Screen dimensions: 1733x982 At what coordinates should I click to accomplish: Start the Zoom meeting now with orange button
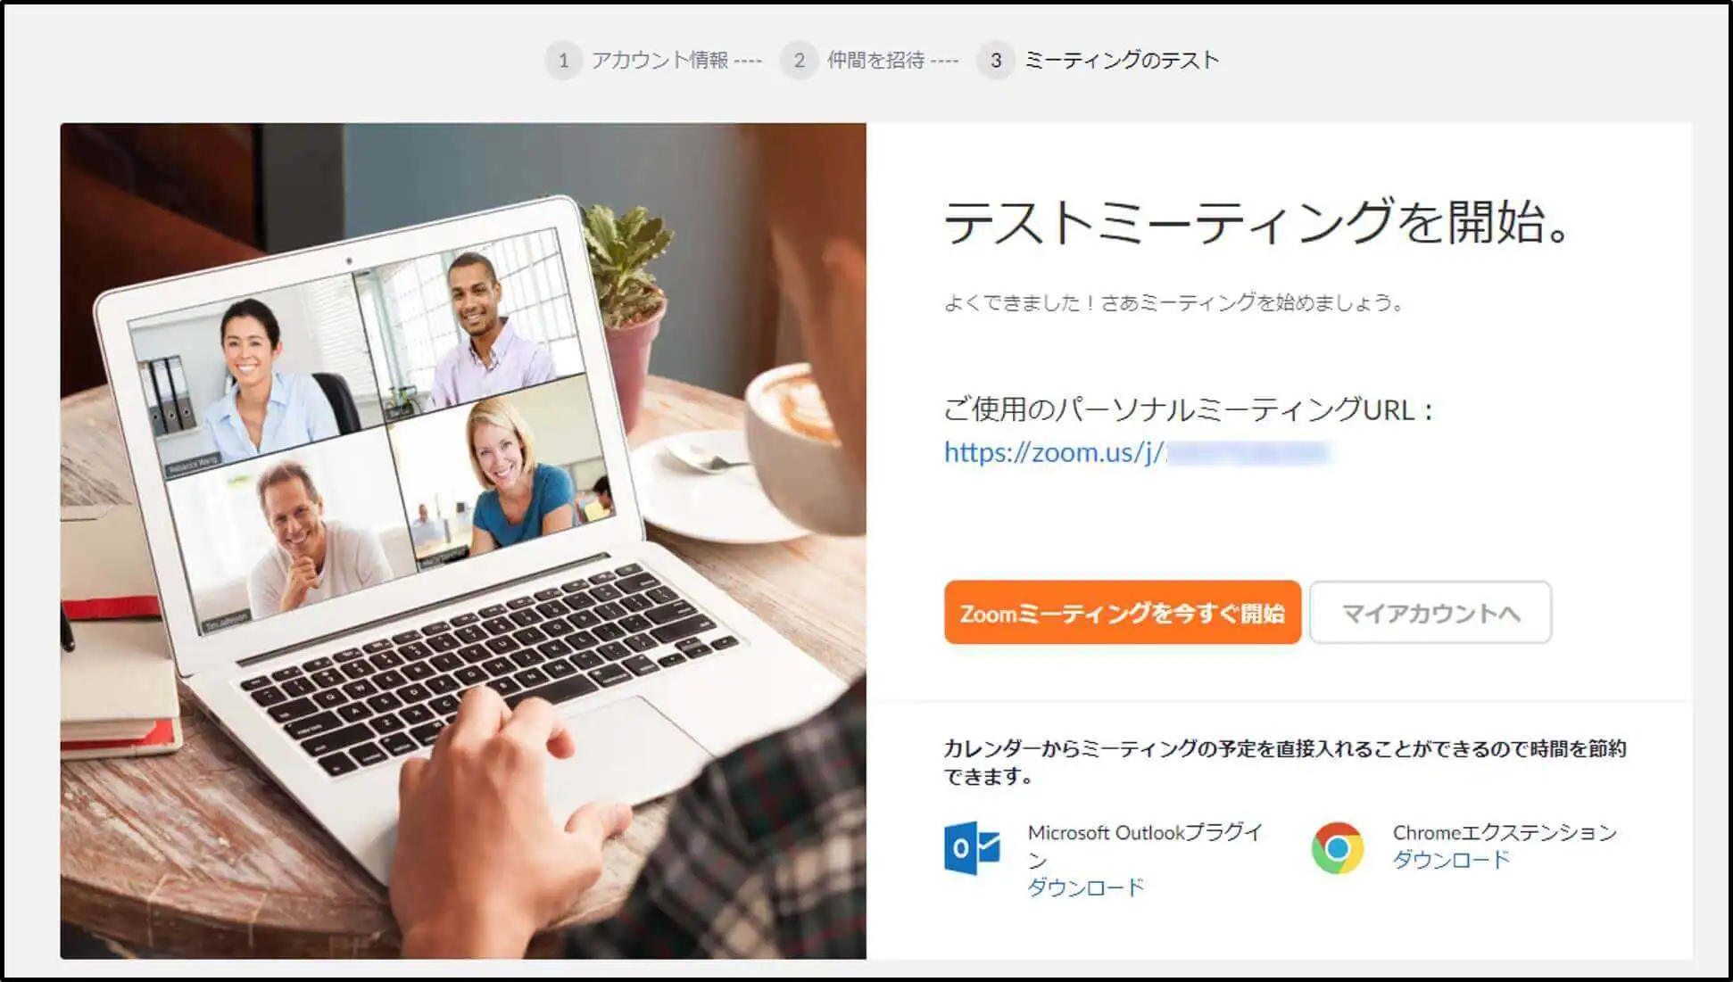(x=1123, y=613)
